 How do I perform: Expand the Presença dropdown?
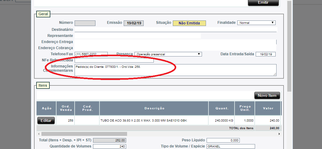tap(168, 54)
